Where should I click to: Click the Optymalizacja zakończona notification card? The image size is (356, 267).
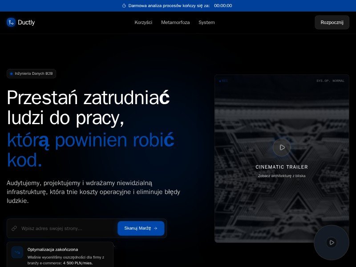coord(60,255)
